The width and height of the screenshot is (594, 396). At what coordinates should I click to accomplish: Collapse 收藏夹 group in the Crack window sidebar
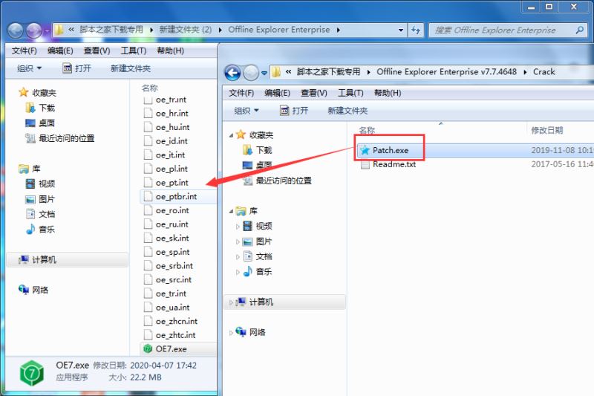[231, 135]
